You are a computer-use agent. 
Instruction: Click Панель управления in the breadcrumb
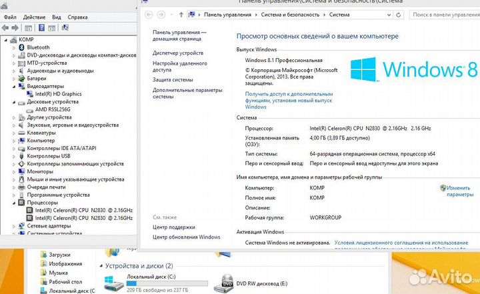pos(227,15)
